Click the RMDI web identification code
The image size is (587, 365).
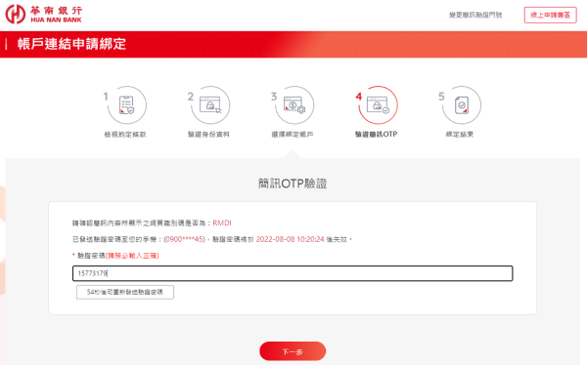click(x=222, y=223)
